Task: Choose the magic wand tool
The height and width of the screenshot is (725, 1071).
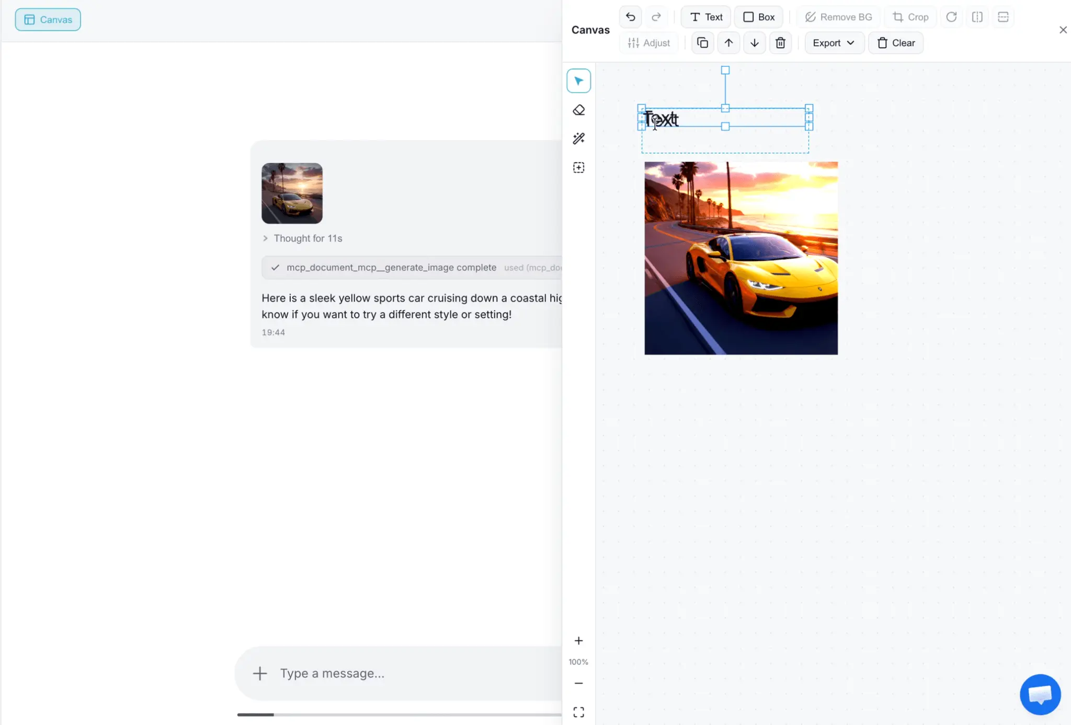Action: [578, 139]
